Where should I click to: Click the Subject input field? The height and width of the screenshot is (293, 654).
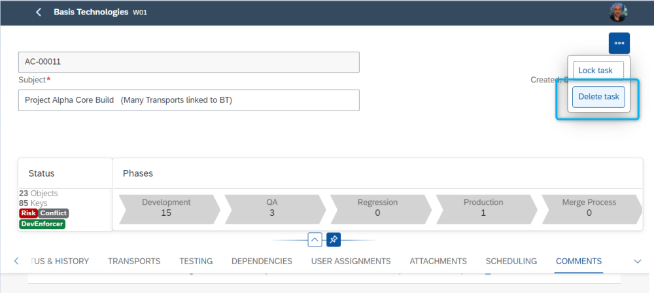pos(188,100)
